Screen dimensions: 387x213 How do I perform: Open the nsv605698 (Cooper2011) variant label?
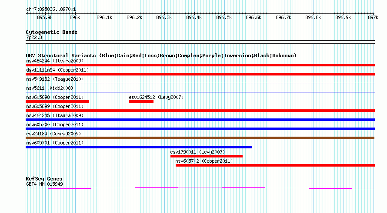pyautogui.click(x=55, y=97)
